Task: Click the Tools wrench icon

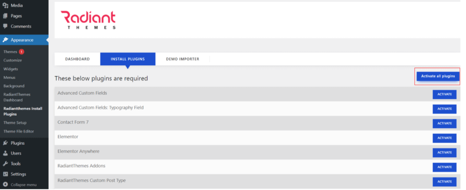Action: click(x=5, y=164)
